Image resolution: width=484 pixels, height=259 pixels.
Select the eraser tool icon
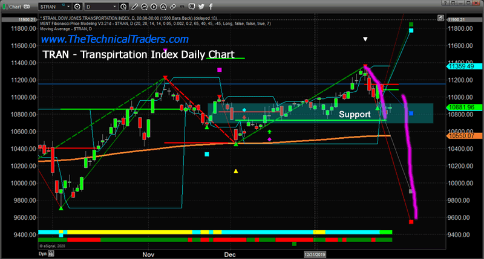[172, 6]
